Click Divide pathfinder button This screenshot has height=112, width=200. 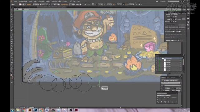point(158,102)
